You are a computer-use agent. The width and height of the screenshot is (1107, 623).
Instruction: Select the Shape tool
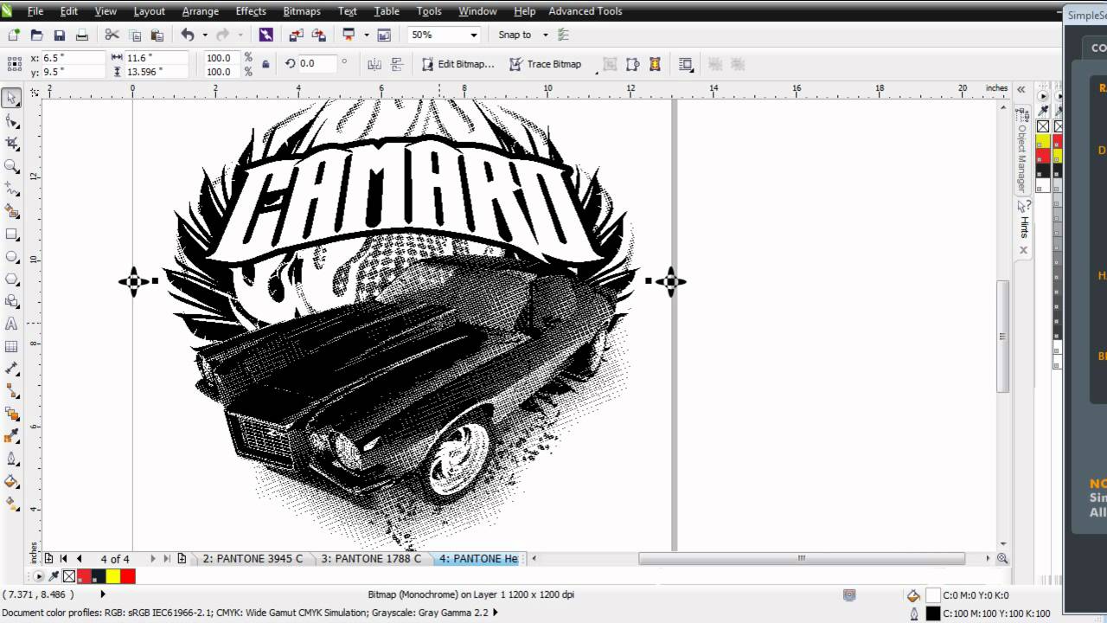click(12, 121)
